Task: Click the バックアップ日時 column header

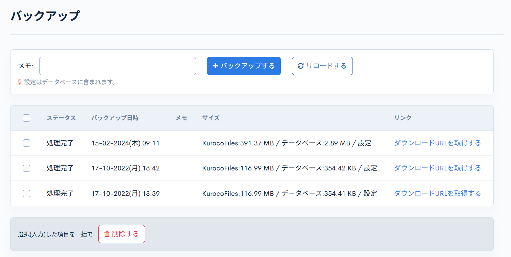Action: 115,118
